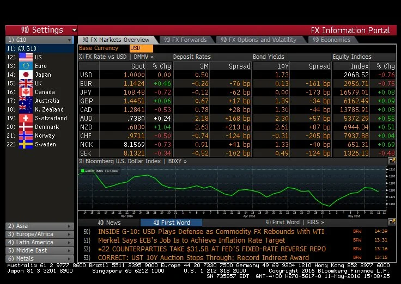Open the Fed reverse repo headline
Viewport: 401px width, 284px height.
pyautogui.click(x=212, y=249)
